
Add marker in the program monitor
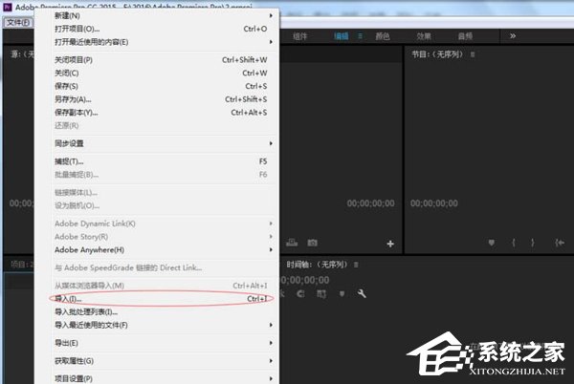tap(492, 243)
